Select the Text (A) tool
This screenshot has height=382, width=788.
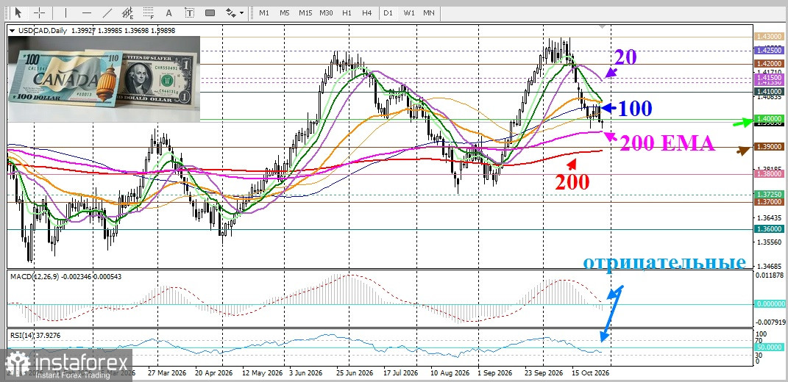pos(169,12)
